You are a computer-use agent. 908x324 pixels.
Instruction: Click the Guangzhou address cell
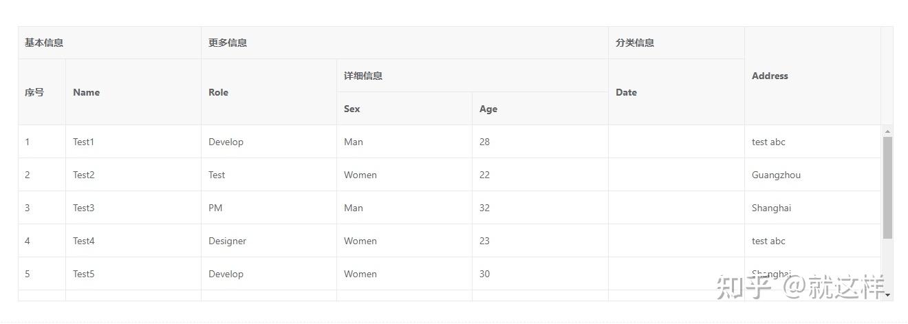776,175
